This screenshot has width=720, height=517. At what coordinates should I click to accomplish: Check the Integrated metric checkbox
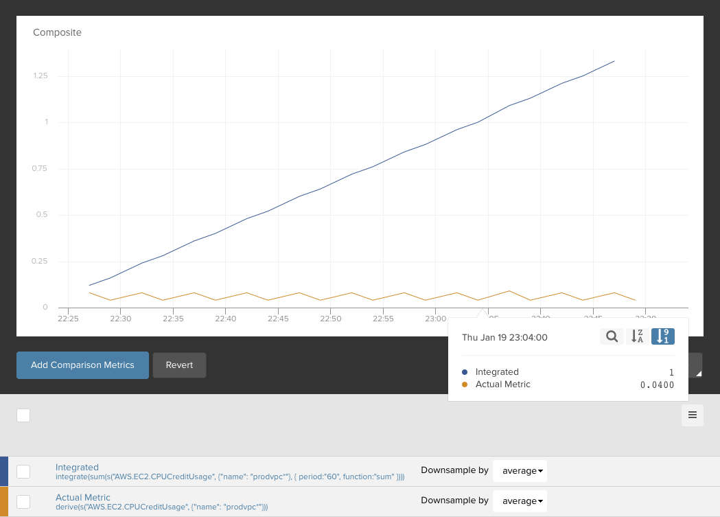pos(23,471)
